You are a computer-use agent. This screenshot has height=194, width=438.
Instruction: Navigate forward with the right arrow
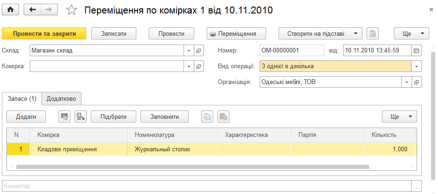coord(49,9)
